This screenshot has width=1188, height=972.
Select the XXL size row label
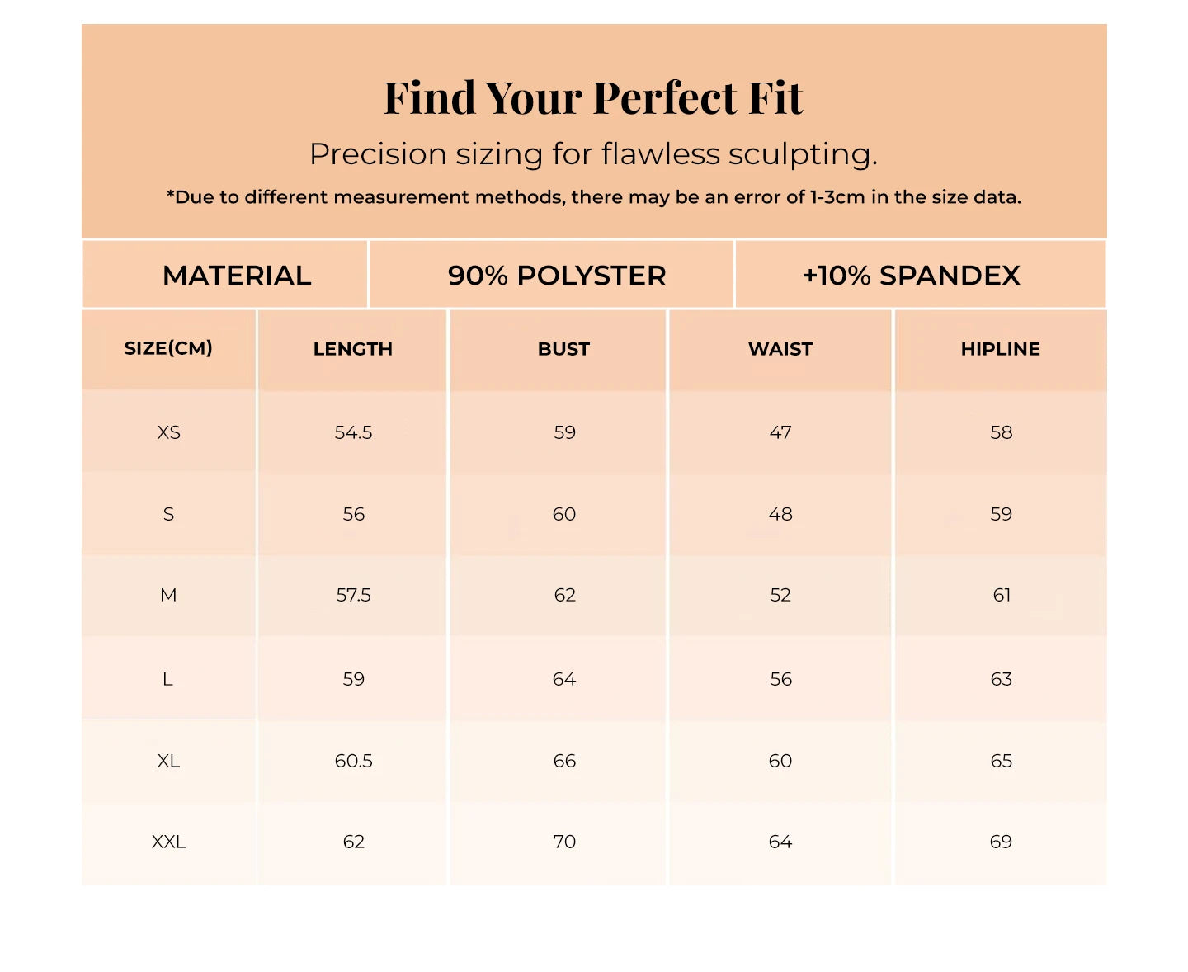pos(169,842)
